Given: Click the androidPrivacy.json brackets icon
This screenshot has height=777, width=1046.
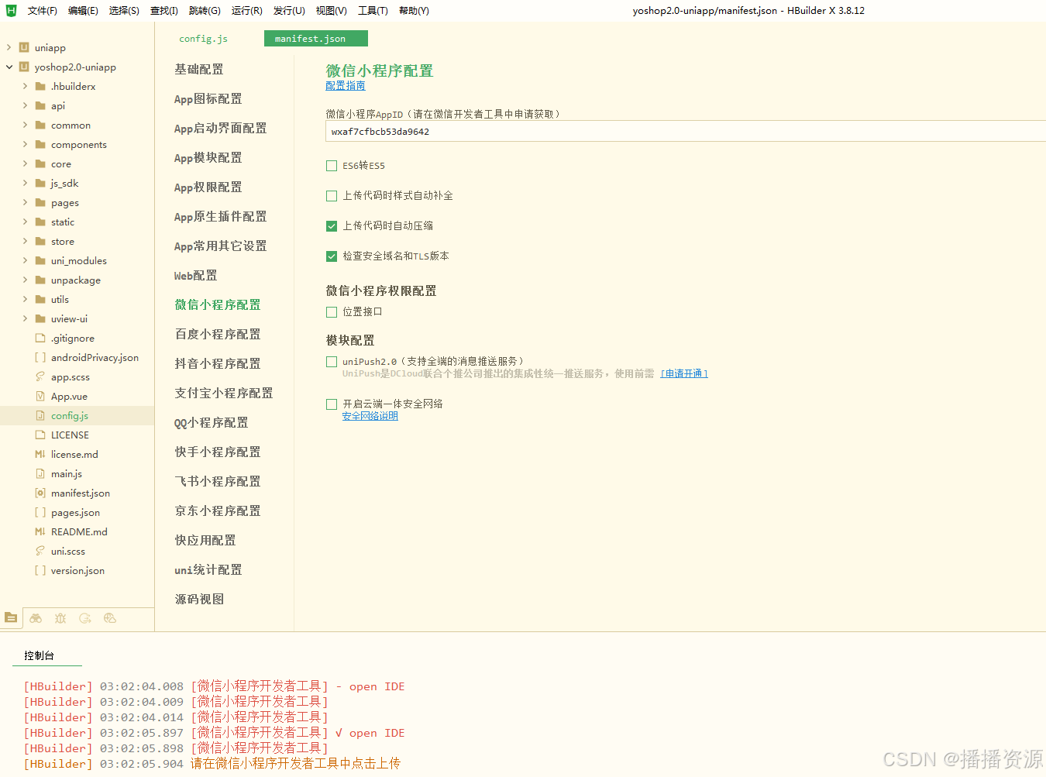Looking at the screenshot, I should pyautogui.click(x=40, y=357).
